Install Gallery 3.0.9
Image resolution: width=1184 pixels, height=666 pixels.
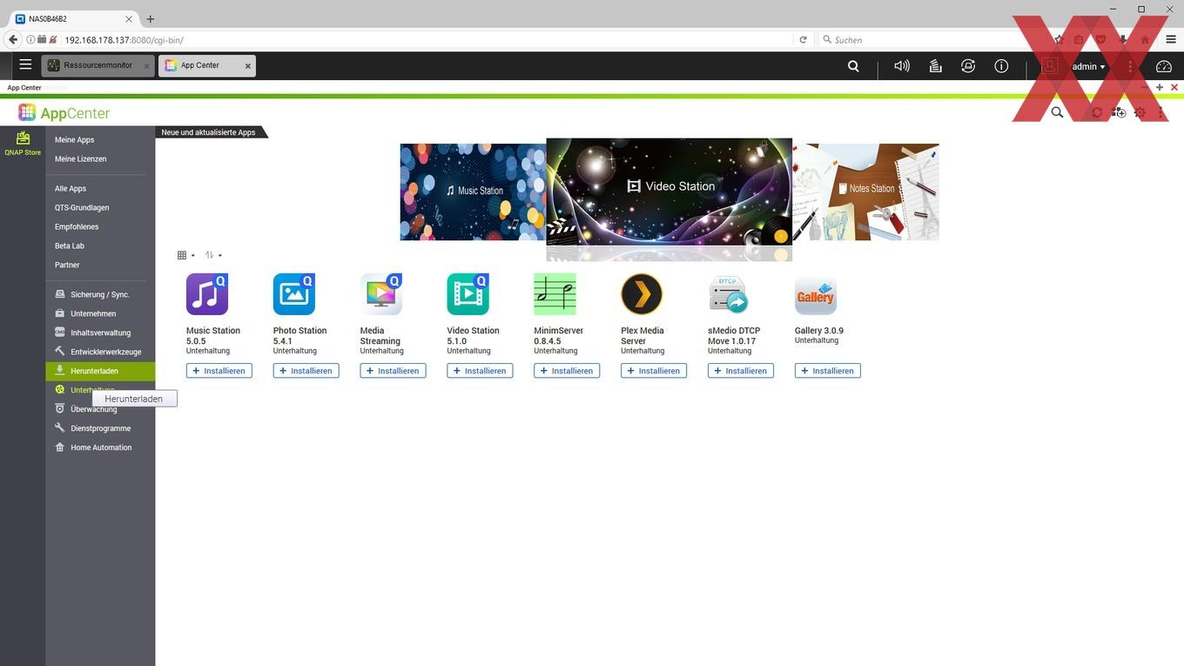[828, 371]
